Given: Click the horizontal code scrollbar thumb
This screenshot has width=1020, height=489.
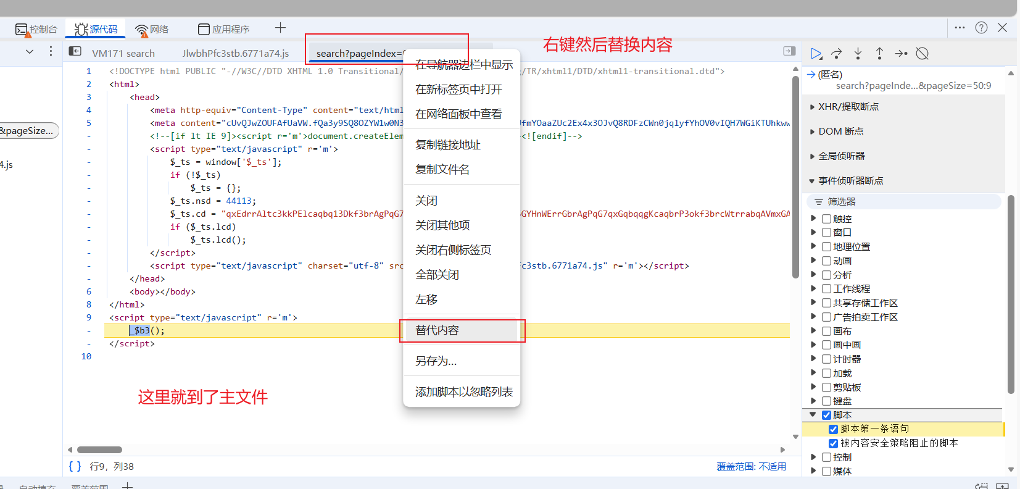Looking at the screenshot, I should tap(99, 449).
